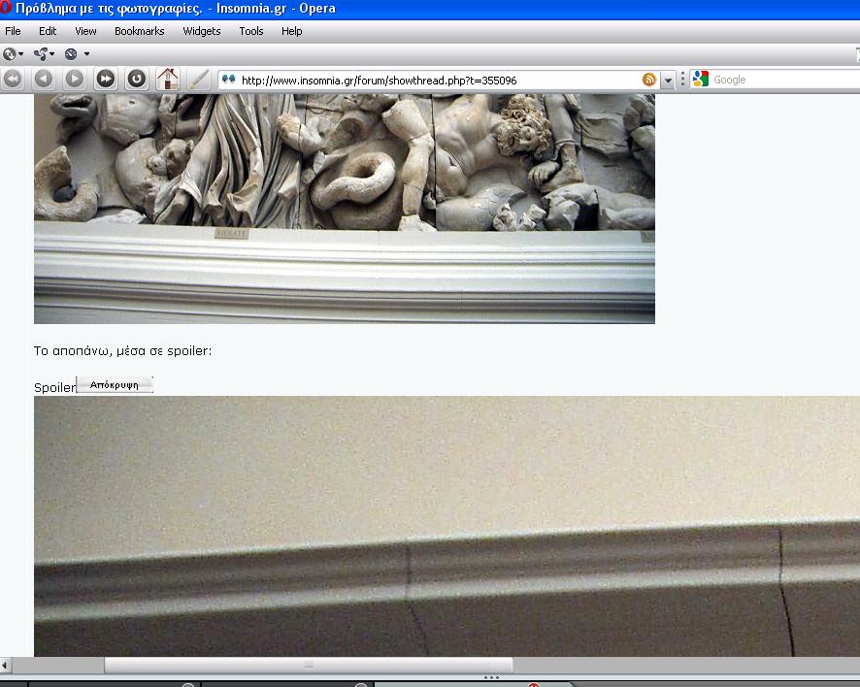This screenshot has width=860, height=687.
Task: Expand arrow next to three-lobed toolbar icon
Action: coord(52,53)
